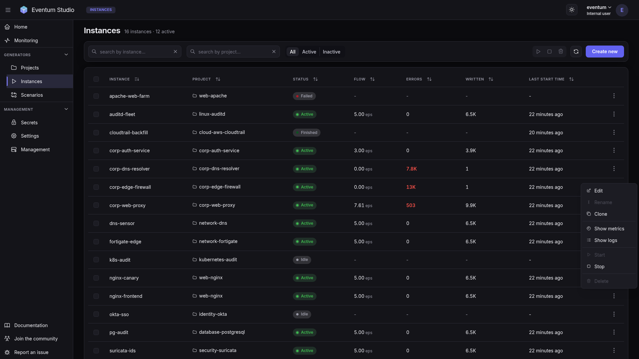The height and width of the screenshot is (359, 639).
Task: Focus the search by project field
Action: [x=233, y=52]
